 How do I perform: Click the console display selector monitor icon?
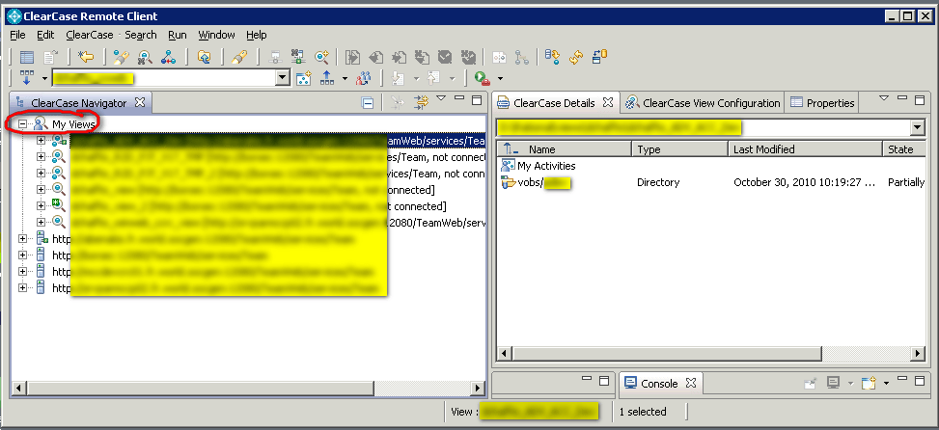click(x=833, y=384)
